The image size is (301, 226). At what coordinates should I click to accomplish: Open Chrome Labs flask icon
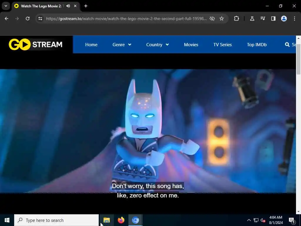tap(252, 19)
